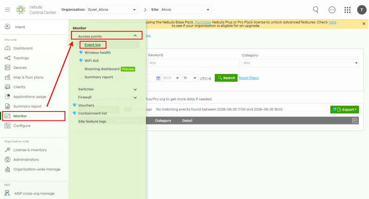
Task: Click the Nebula Control Center logo
Action: click(x=20, y=10)
